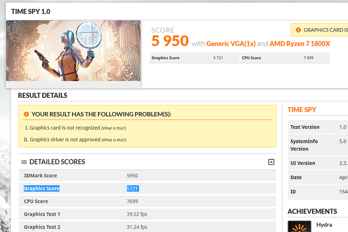Image resolution: width=348 pixels, height=232 pixels.
Task: Click the DETAILED SCORES heading text
Action: (57, 162)
